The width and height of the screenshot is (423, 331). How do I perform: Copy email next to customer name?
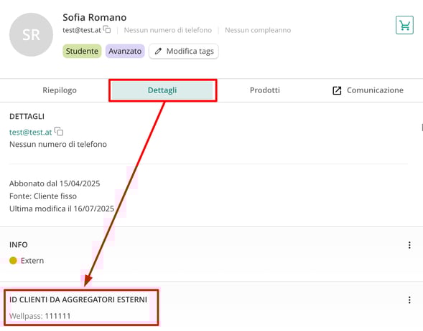pos(107,29)
